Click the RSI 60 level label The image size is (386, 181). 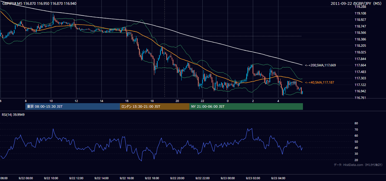pos(356,135)
